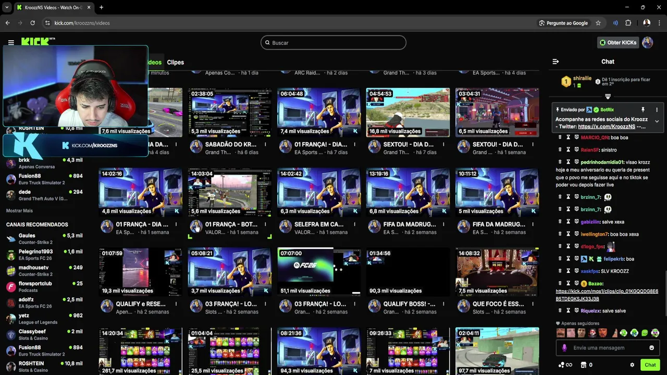Viewport: 667px width, 375px height.
Task: Open the adolfz channel in sidebar
Action: coord(44,303)
